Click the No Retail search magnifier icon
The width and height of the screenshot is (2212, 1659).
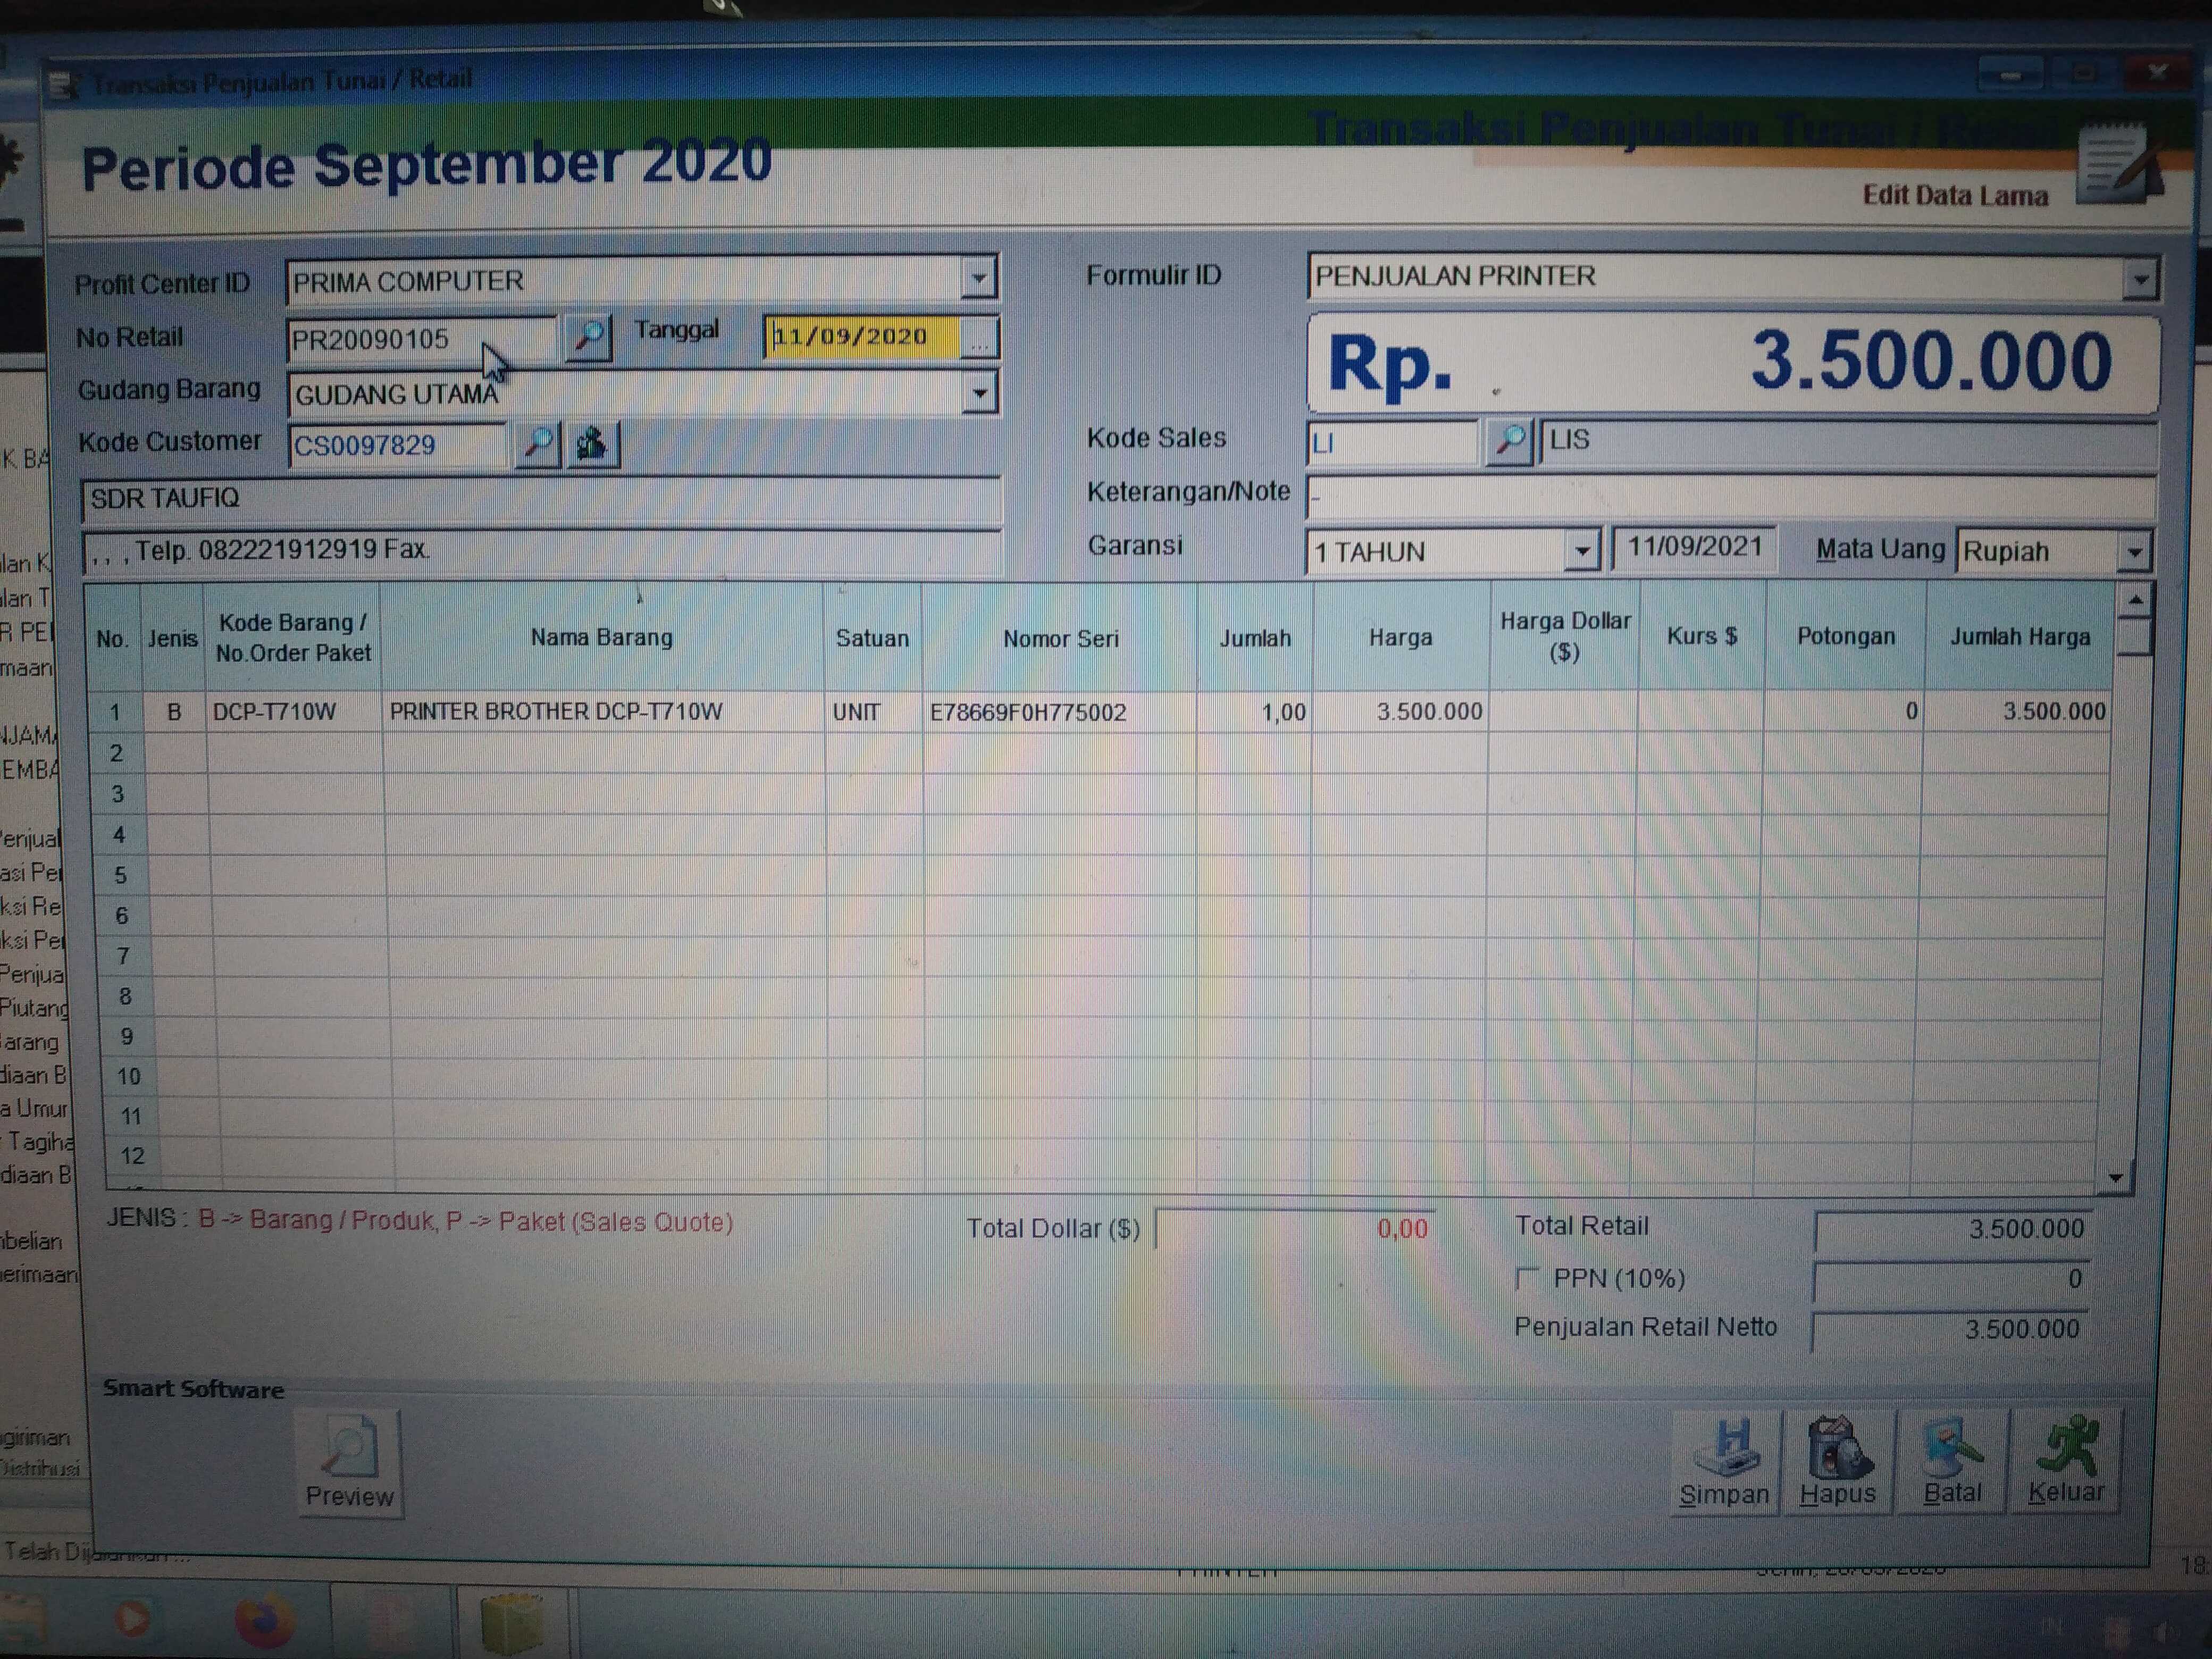(x=588, y=338)
